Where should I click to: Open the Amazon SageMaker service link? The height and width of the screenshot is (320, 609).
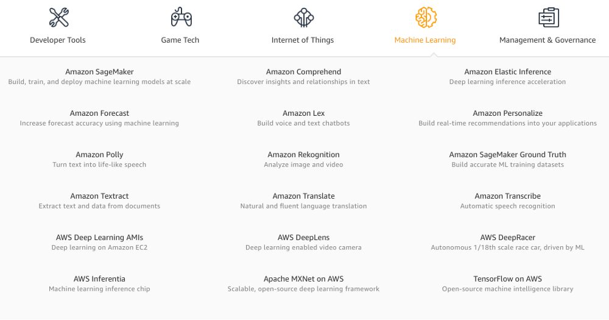[x=99, y=72]
